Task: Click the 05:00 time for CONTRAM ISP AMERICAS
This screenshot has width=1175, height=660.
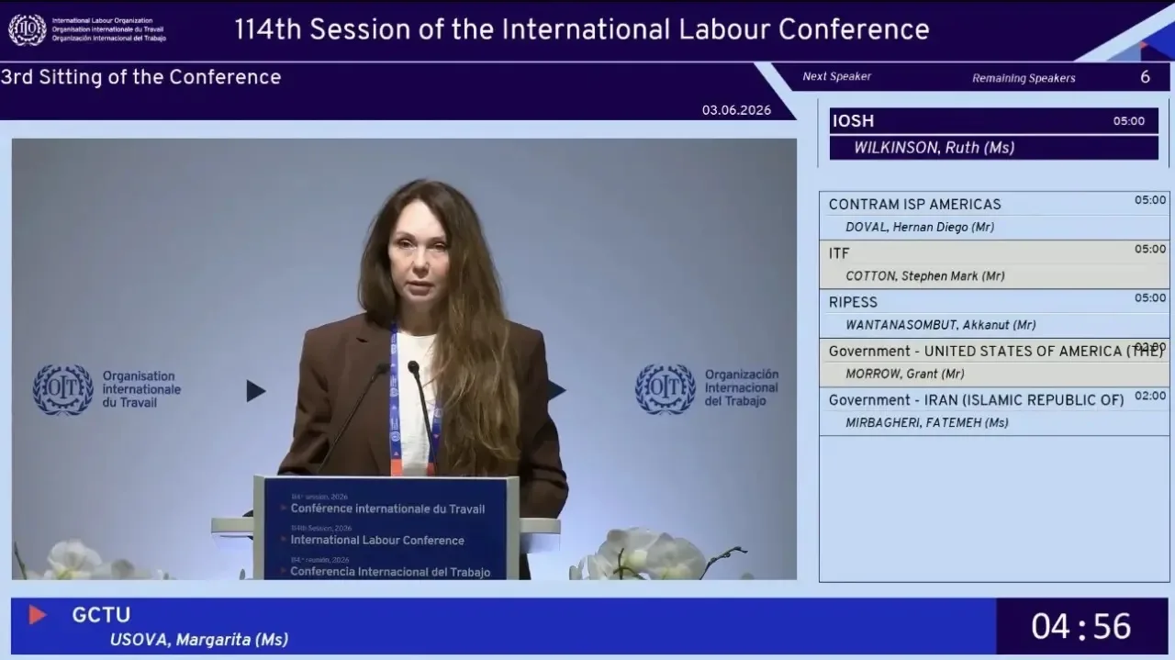Action: [x=1150, y=200]
